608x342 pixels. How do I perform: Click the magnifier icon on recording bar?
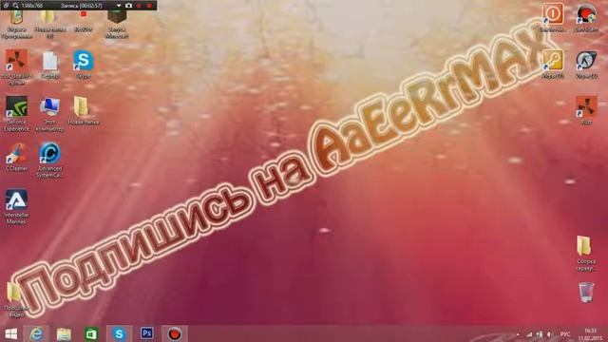click(15, 6)
